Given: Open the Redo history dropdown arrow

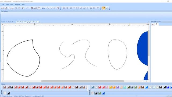Looking at the screenshot, I should (x=30, y=8).
